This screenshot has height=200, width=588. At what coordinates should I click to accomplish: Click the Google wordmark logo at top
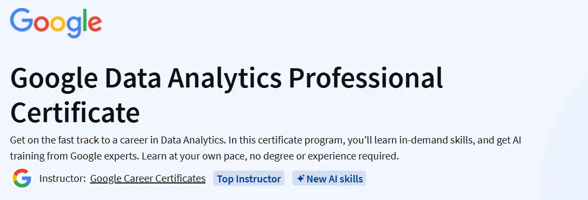coord(56,22)
